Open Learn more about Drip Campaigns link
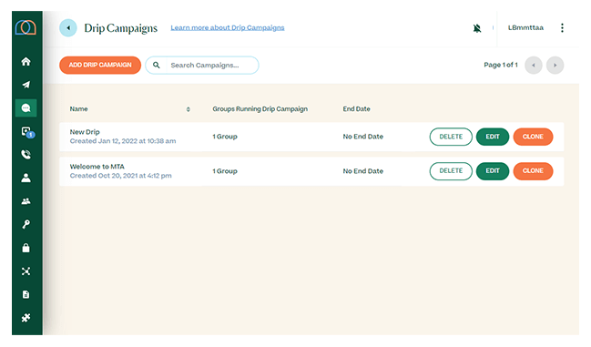This screenshot has width=591, height=347. [228, 27]
